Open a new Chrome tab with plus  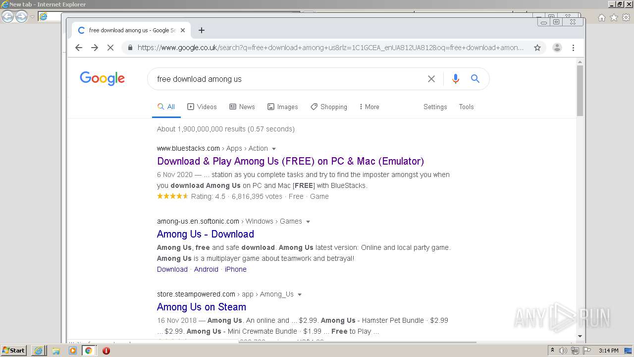tap(201, 30)
